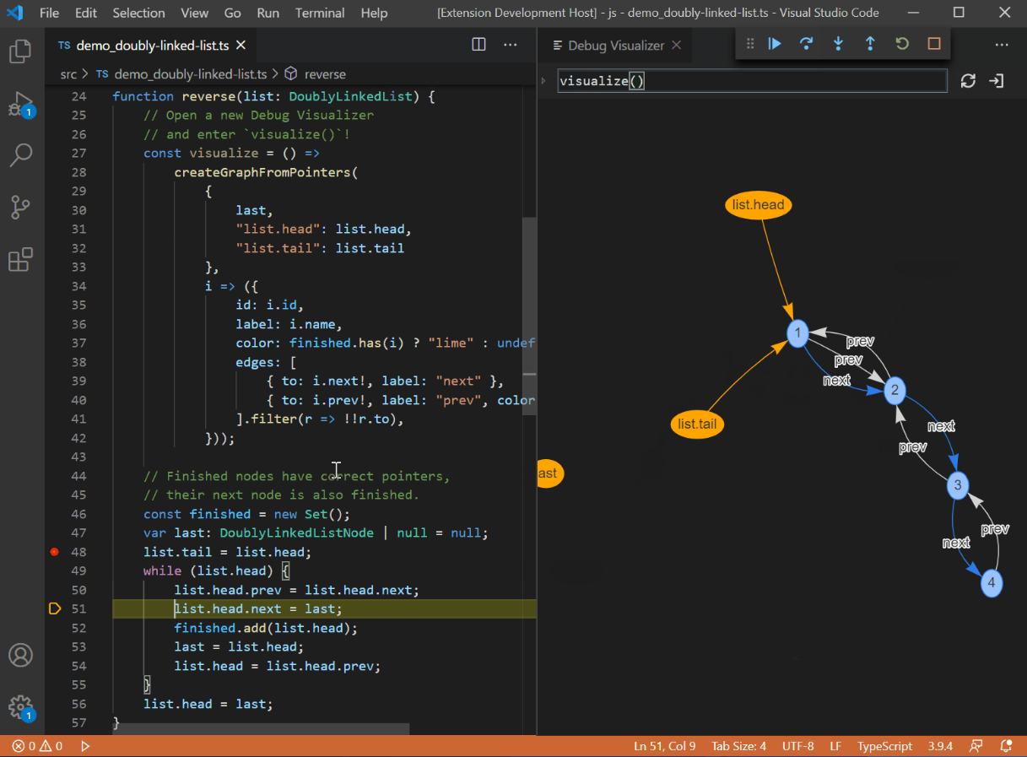The image size is (1027, 757).
Task: Split the editor to the right
Action: tap(478, 45)
